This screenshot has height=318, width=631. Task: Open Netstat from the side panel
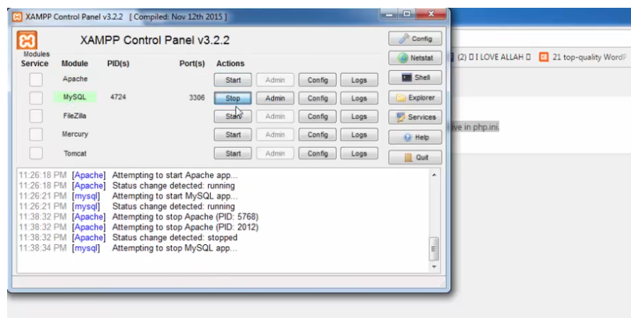click(x=415, y=58)
